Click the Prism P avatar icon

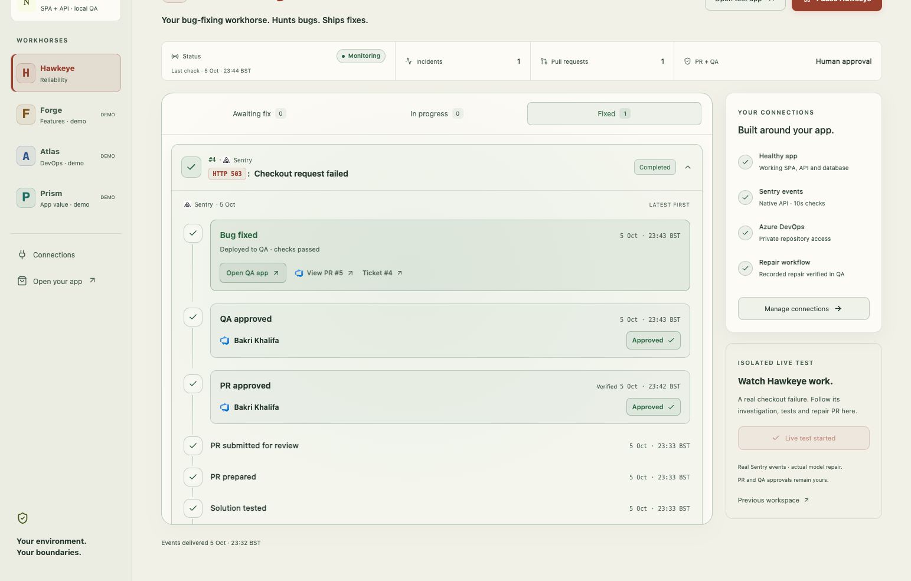pyautogui.click(x=26, y=197)
